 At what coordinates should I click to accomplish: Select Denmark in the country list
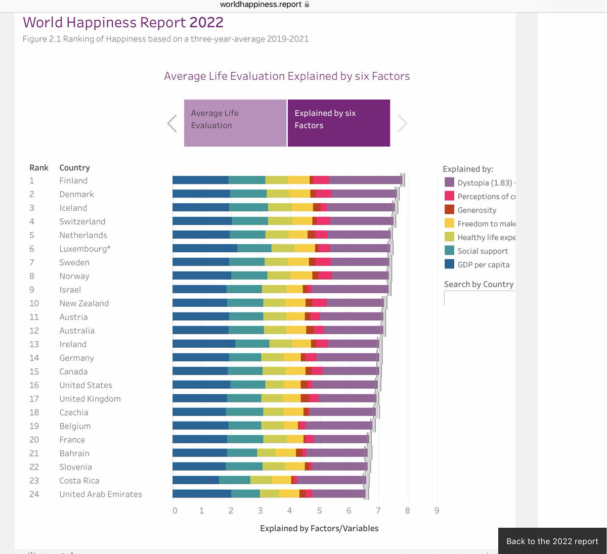76,194
